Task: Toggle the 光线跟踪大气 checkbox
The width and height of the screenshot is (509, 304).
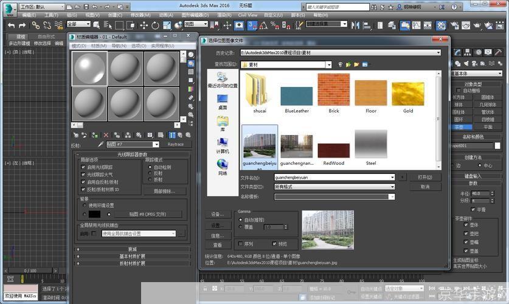Action: pos(83,174)
